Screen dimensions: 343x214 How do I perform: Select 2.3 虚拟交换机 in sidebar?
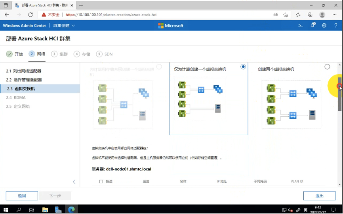[x=40, y=89]
